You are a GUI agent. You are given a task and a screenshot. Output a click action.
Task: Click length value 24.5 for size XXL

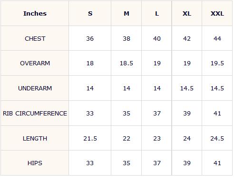pyautogui.click(x=217, y=139)
